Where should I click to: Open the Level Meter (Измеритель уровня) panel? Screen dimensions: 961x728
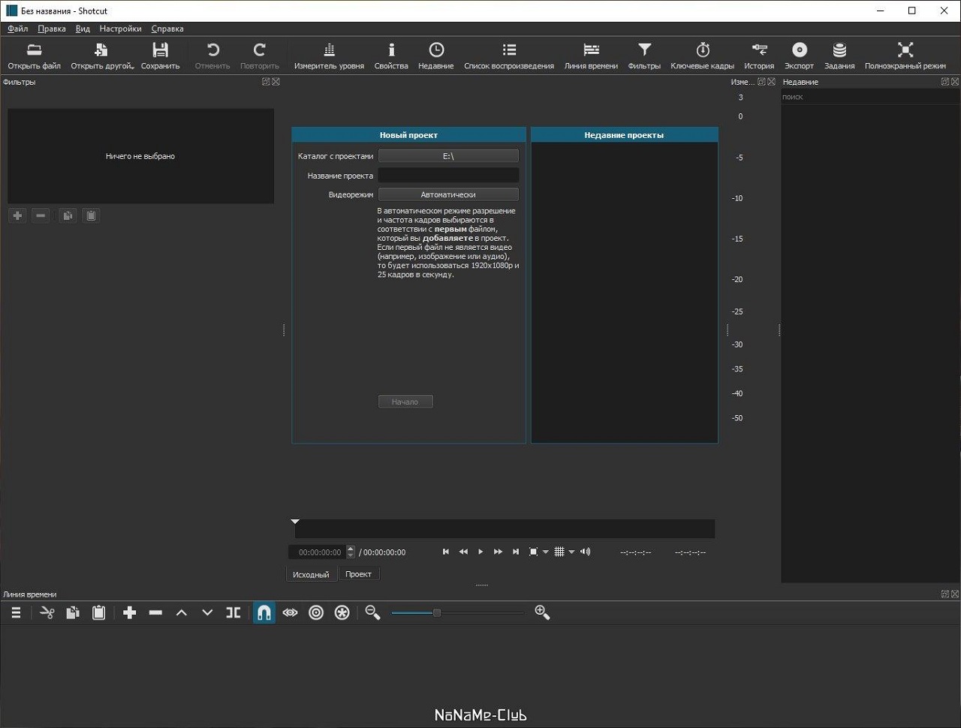coord(329,56)
